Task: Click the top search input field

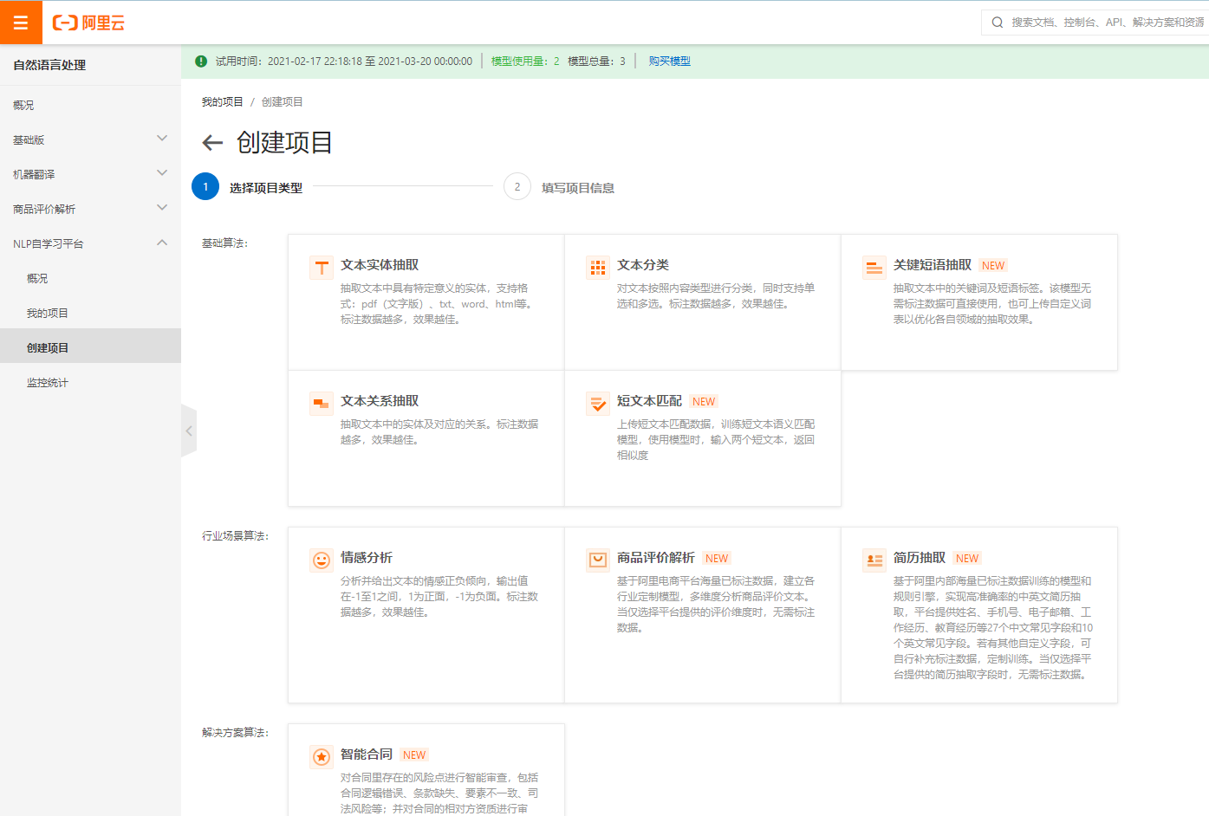Action: coord(1105,23)
